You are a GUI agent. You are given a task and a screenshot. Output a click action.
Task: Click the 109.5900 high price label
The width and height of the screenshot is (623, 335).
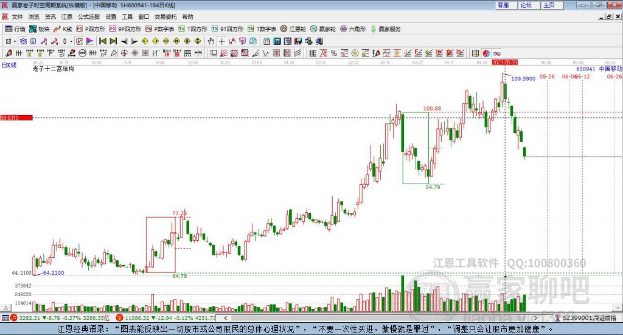click(x=523, y=78)
